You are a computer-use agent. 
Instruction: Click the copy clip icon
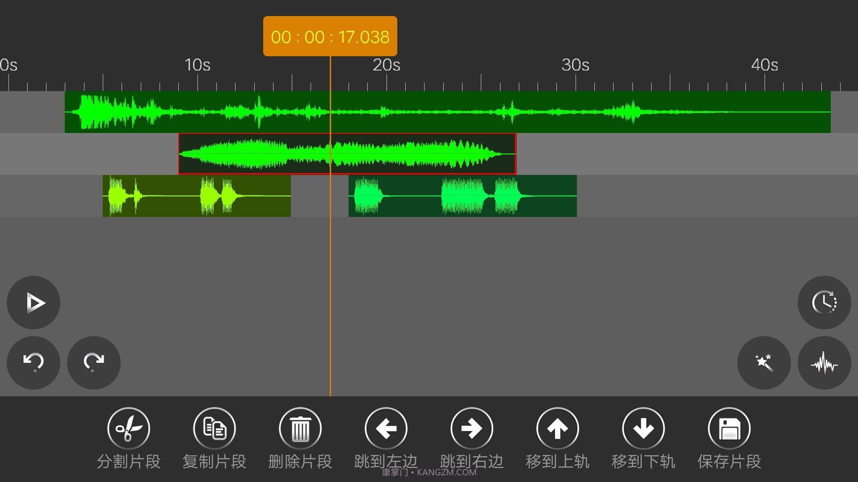[214, 428]
